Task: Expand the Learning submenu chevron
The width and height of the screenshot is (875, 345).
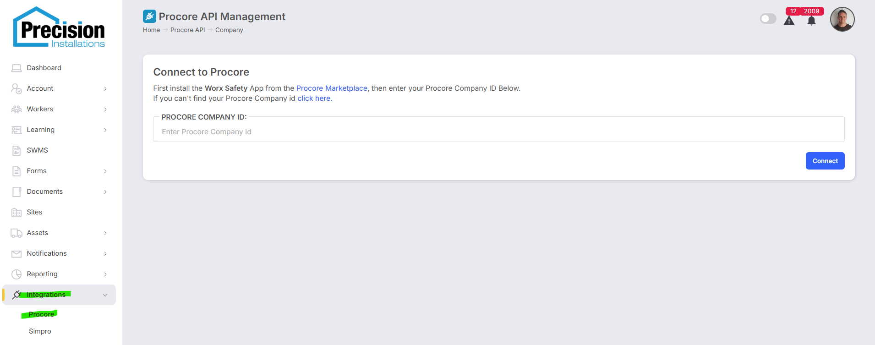Action: (105, 130)
